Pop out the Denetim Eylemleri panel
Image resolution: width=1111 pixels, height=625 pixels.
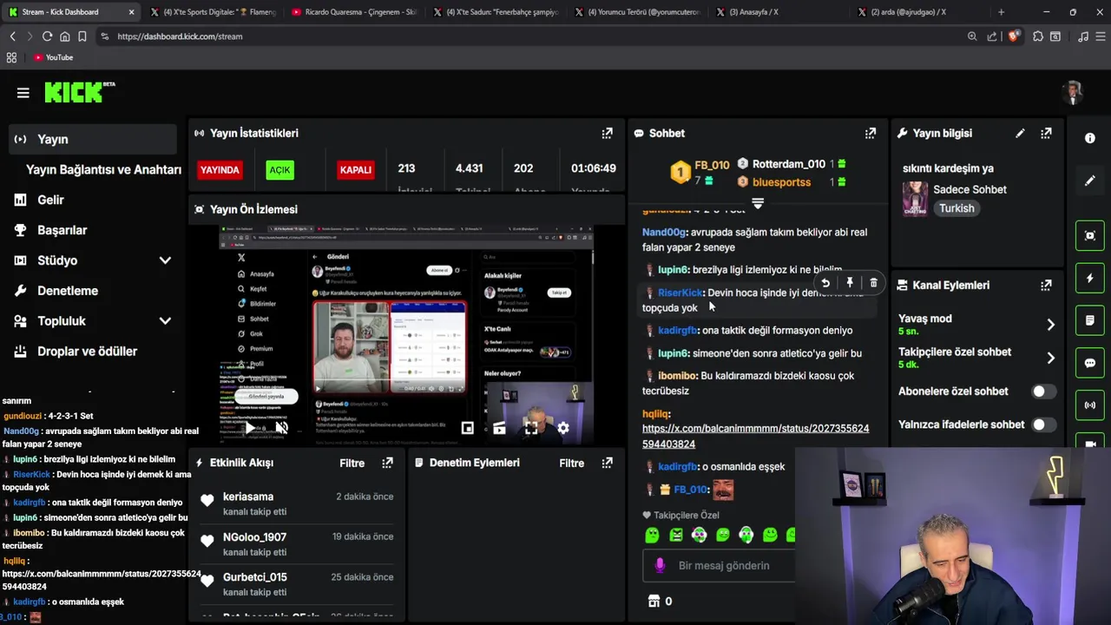pos(608,463)
